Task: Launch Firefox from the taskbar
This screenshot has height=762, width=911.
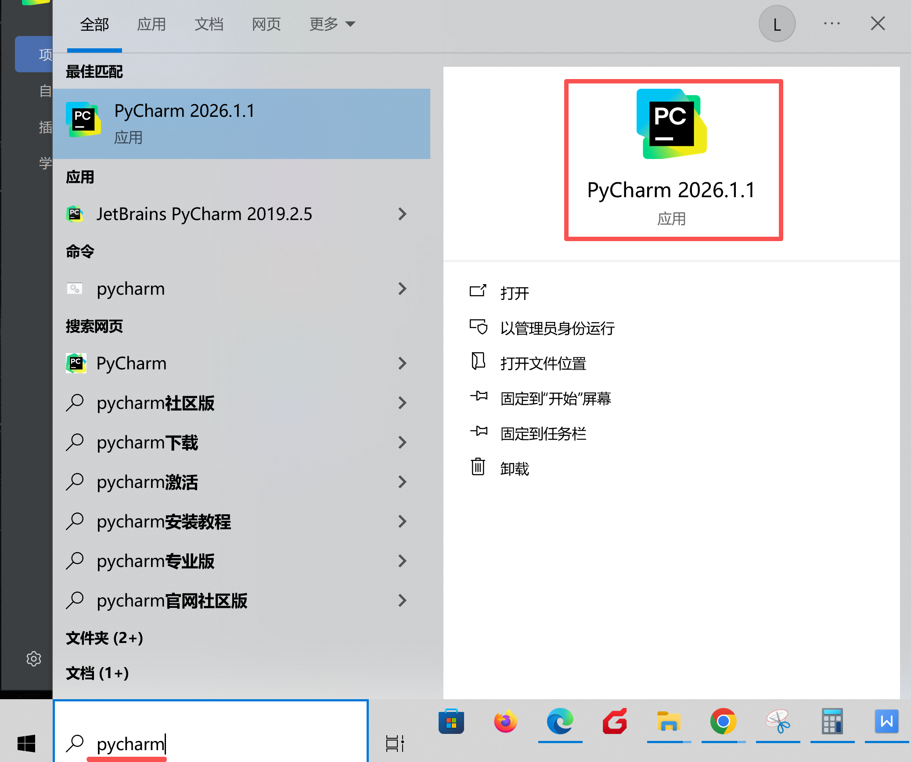Action: coord(506,722)
